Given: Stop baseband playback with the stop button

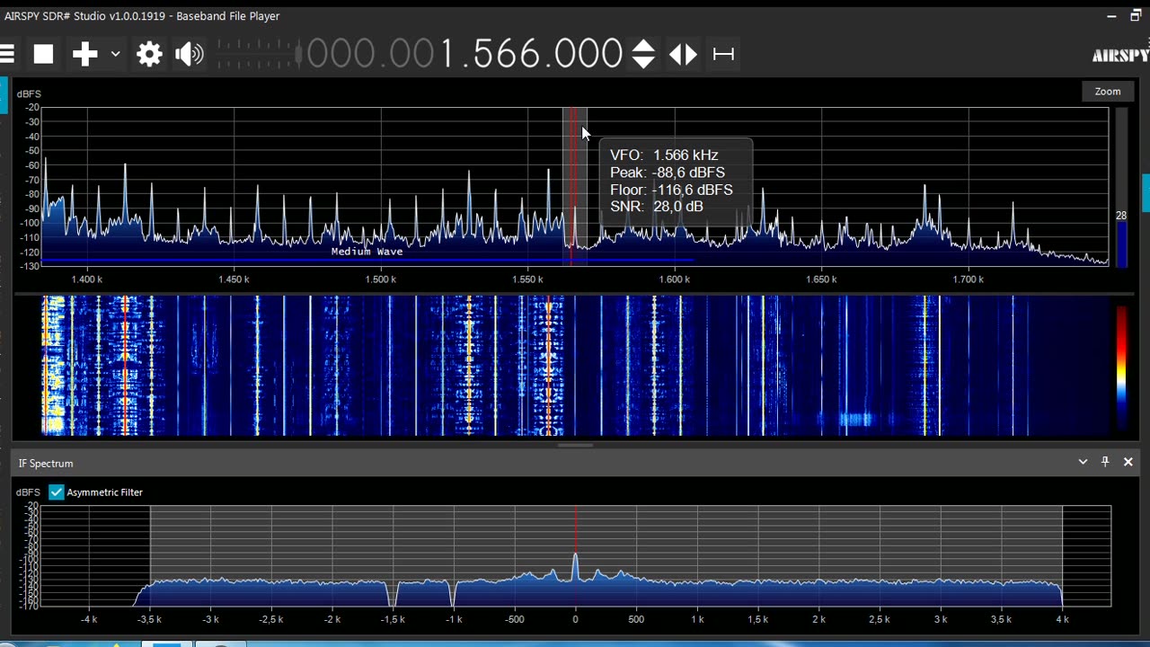Looking at the screenshot, I should point(43,54).
